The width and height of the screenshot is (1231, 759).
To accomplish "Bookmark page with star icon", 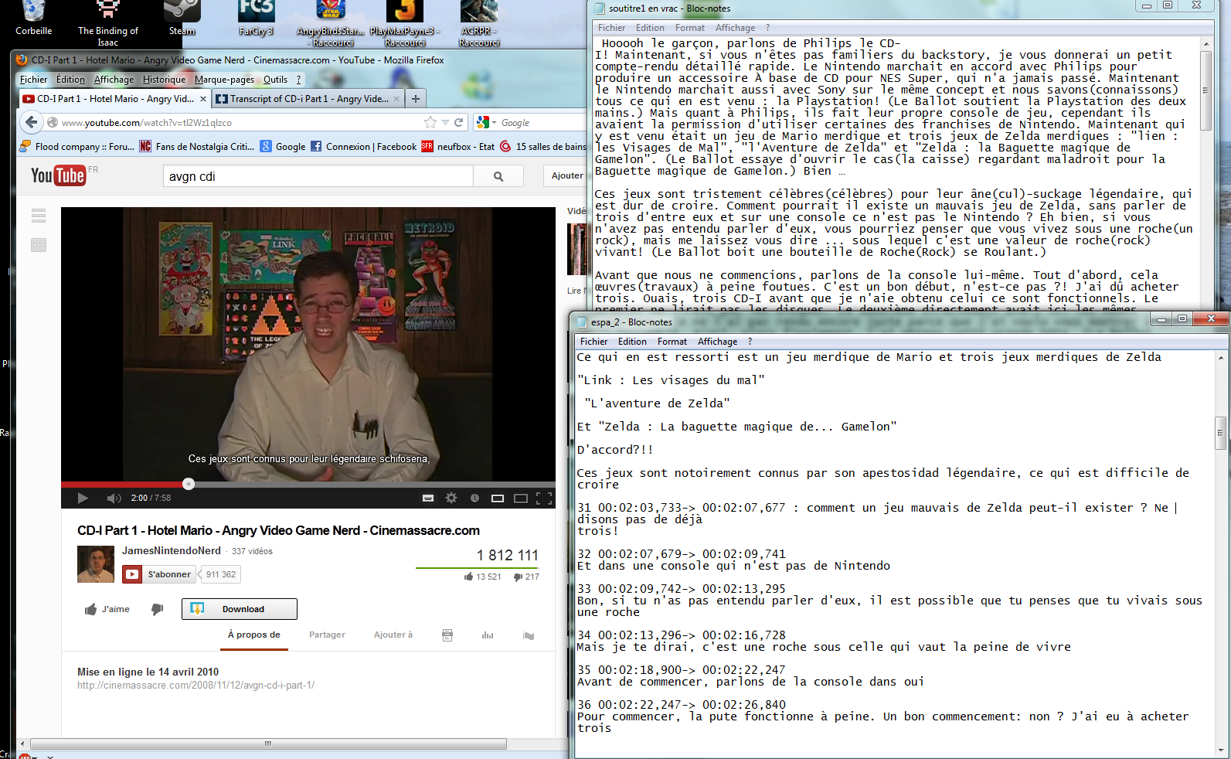I will tap(430, 122).
